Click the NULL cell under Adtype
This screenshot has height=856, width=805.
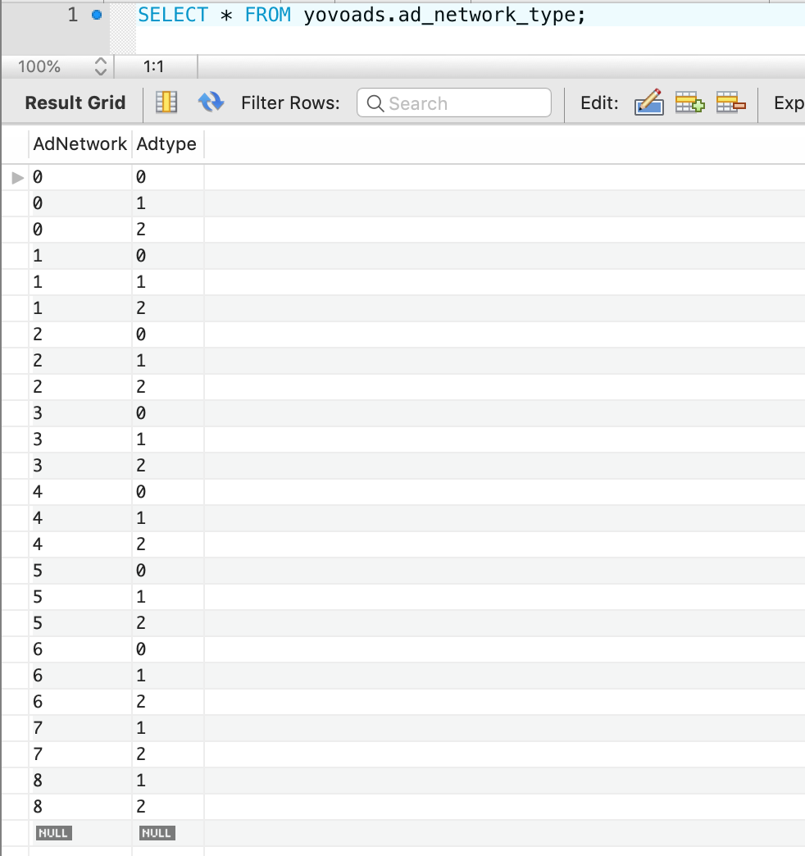157,833
